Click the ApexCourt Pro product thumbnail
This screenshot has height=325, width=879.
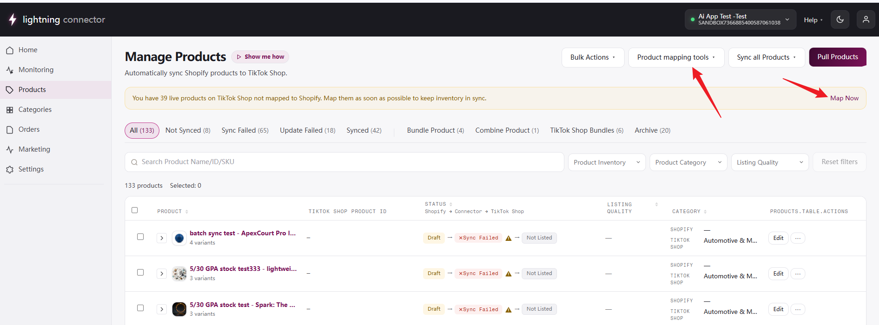[x=179, y=238]
